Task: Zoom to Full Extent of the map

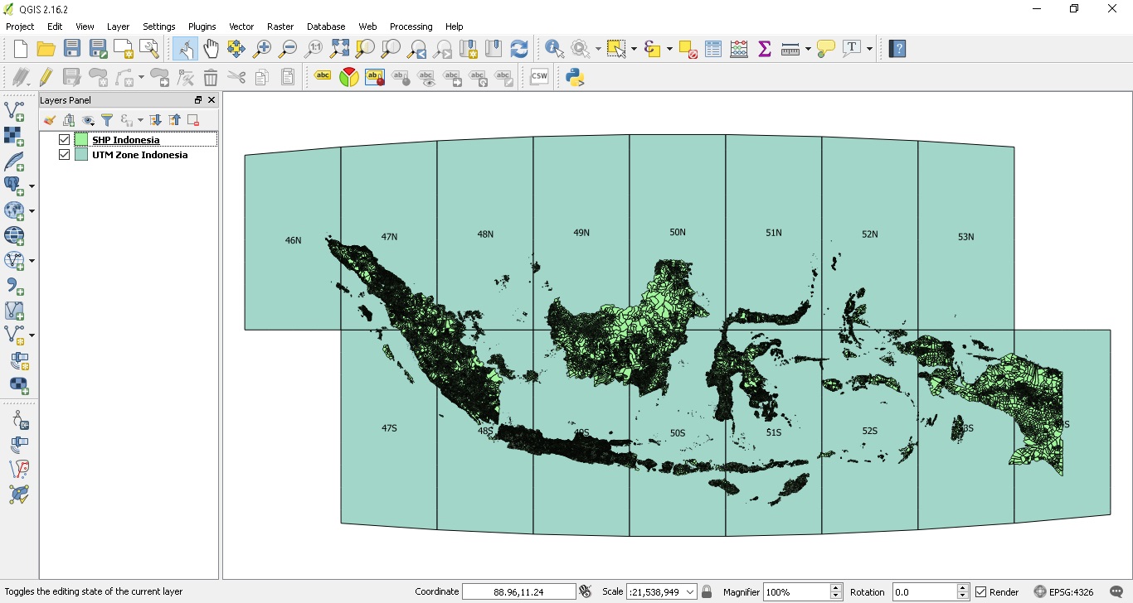Action: (339, 48)
